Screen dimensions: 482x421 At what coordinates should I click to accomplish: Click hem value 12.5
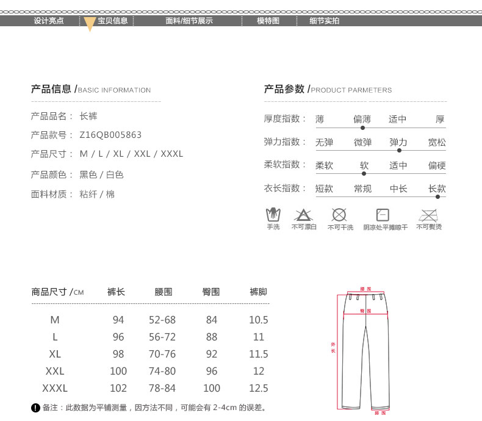click(x=259, y=388)
